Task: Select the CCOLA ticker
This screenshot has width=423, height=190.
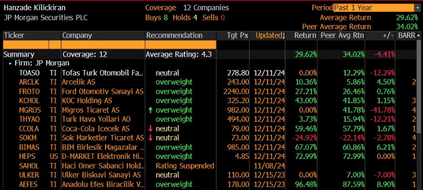Action: click(29, 129)
